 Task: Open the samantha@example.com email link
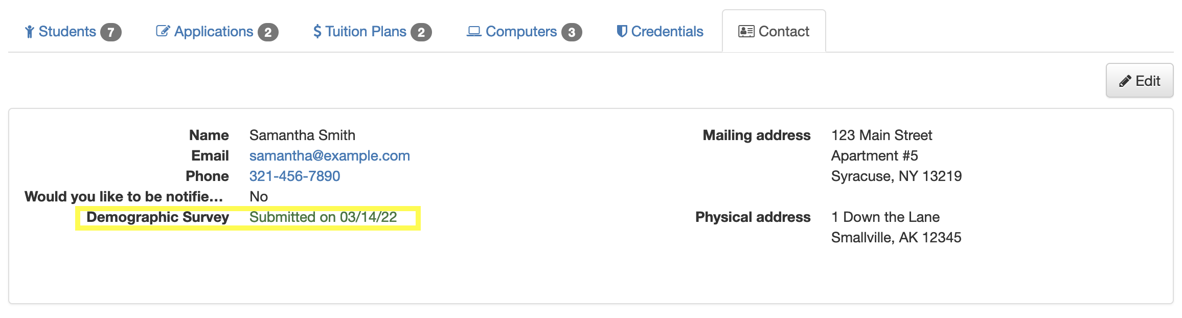(330, 156)
